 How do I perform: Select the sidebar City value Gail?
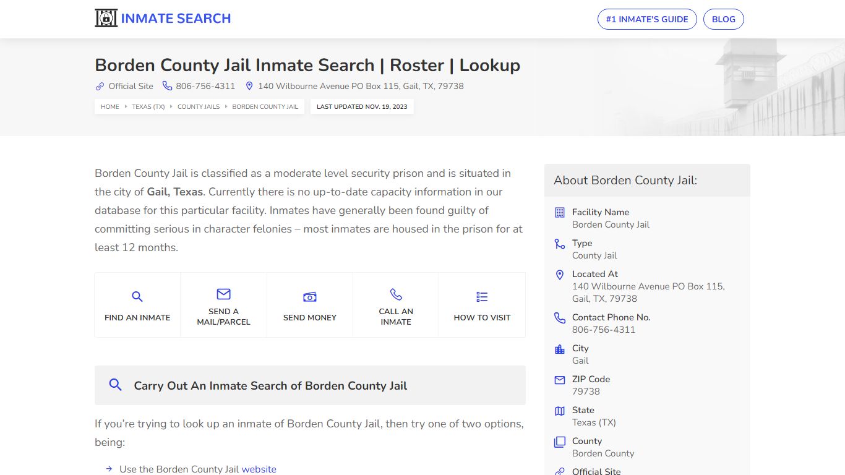click(580, 361)
